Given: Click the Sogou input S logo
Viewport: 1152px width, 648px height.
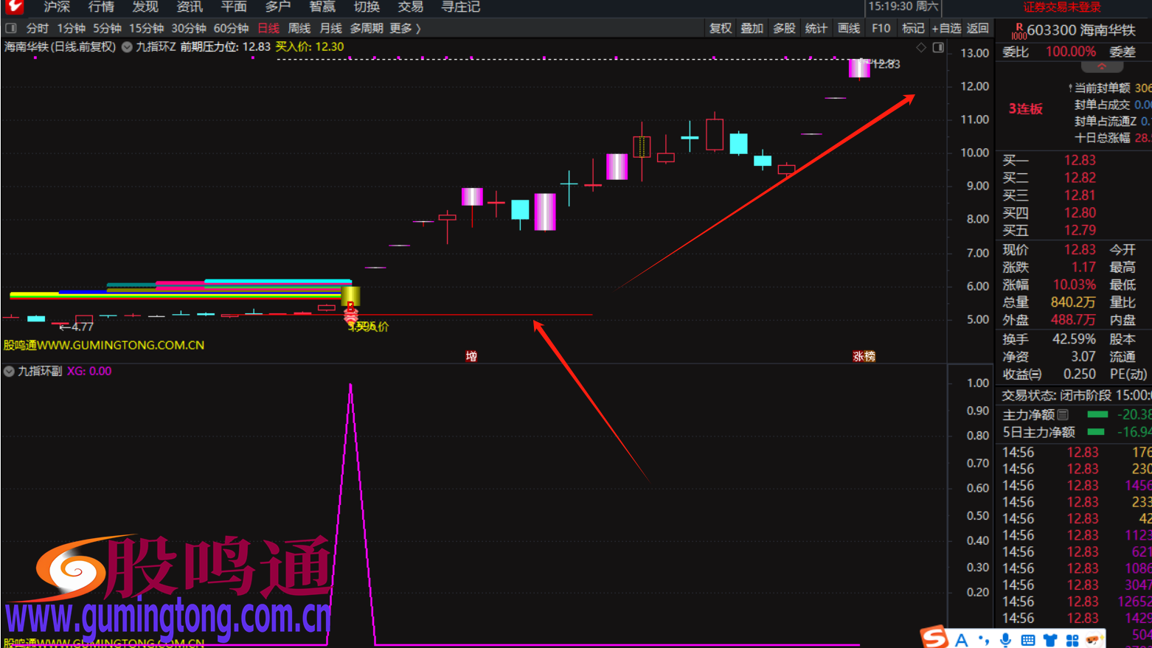Looking at the screenshot, I should tap(935, 637).
